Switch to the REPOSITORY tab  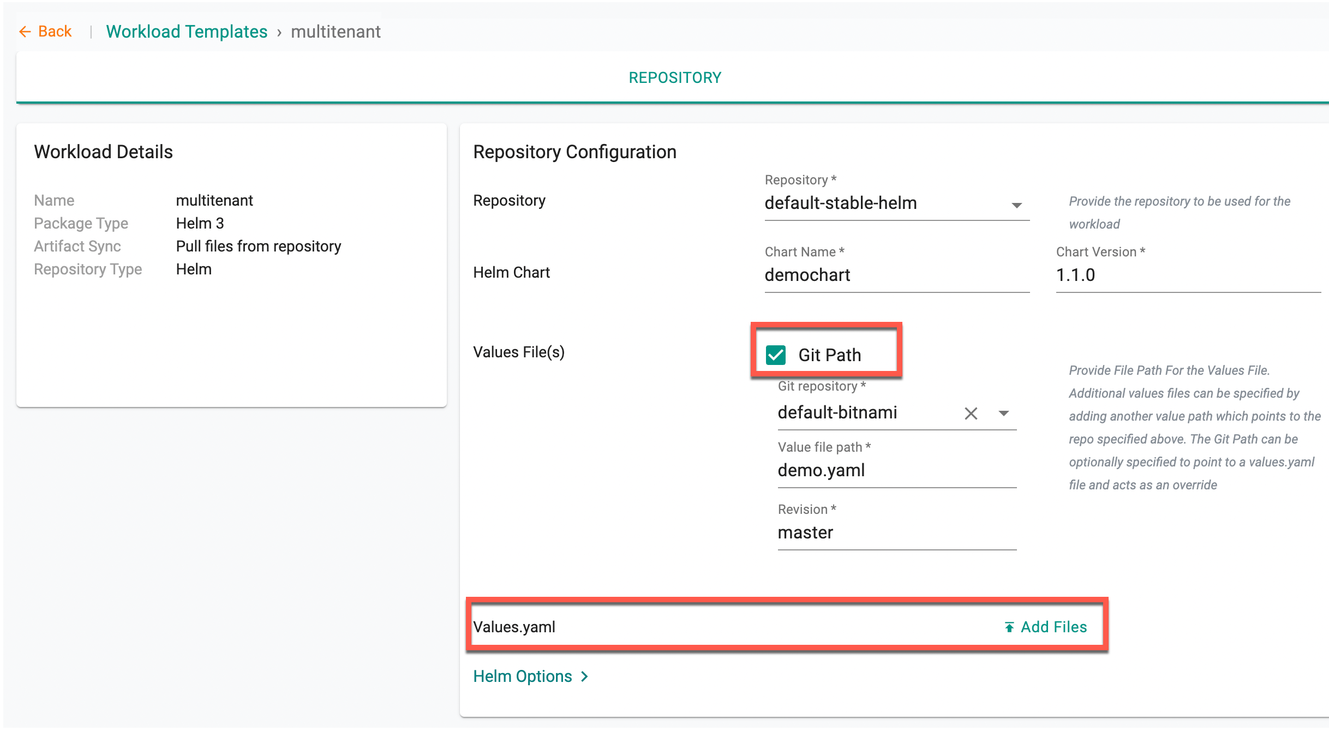pos(674,77)
